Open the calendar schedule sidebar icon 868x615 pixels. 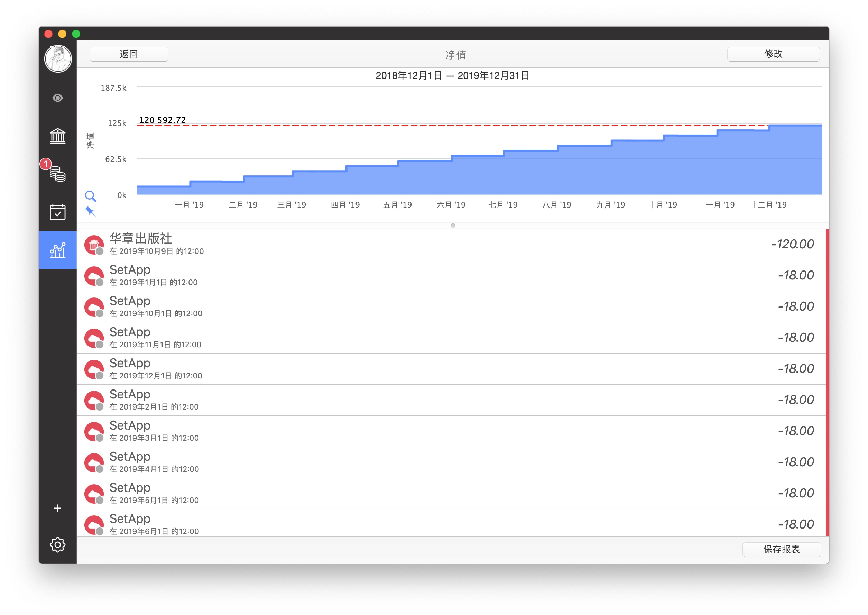57,212
